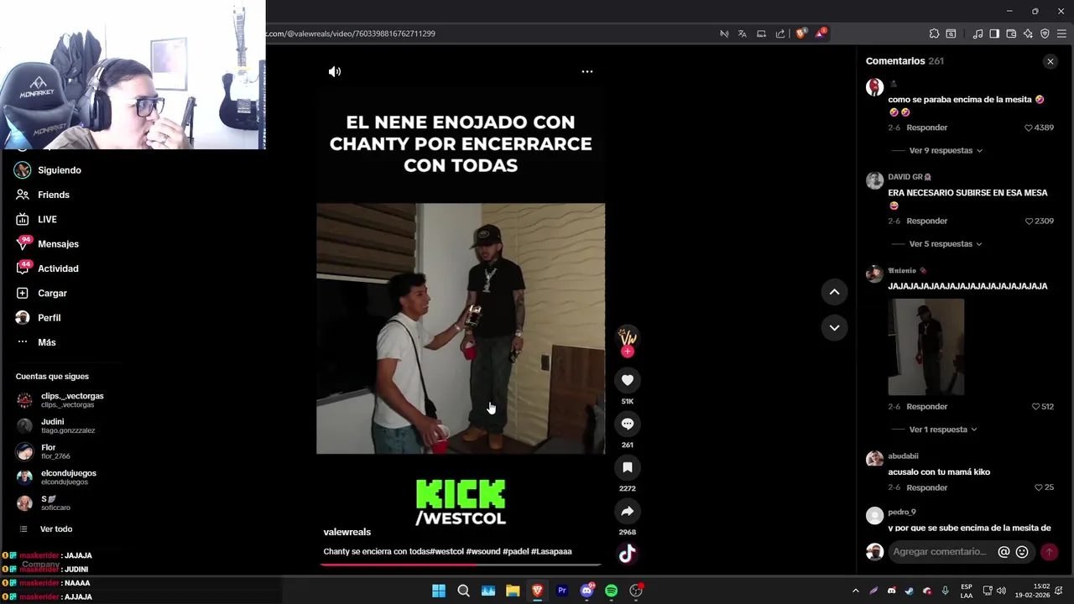
Task: Post the comment with the red arrow button
Action: 1049,552
